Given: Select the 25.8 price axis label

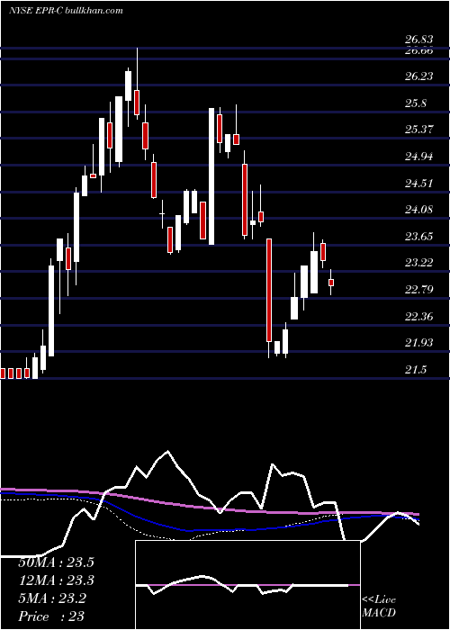Looking at the screenshot, I should click(416, 103).
